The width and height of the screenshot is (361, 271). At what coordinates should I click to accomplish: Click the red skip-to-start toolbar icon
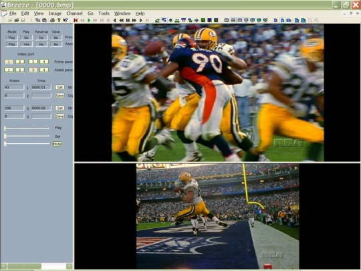tap(76, 20)
